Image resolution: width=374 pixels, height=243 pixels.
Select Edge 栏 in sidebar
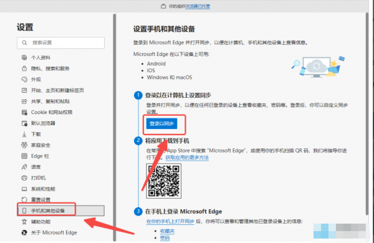coord(40,156)
